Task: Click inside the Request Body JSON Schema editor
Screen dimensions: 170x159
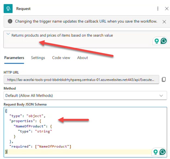Action: coord(85,132)
